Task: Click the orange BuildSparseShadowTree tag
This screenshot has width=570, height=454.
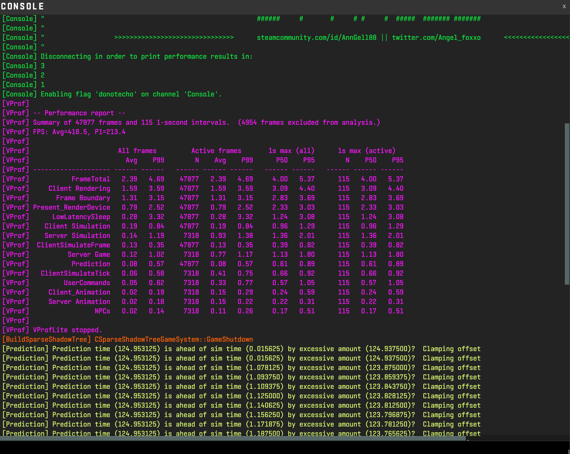Action: pos(47,340)
